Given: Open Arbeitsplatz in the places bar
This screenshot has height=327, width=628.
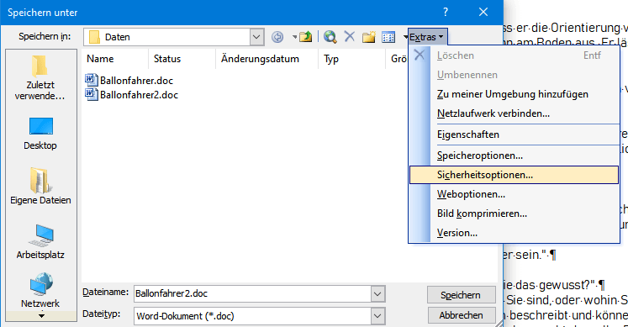Looking at the screenshot, I should pyautogui.click(x=40, y=242).
